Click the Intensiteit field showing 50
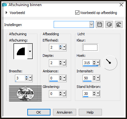The width and height of the screenshot is (127, 119). [88, 78]
